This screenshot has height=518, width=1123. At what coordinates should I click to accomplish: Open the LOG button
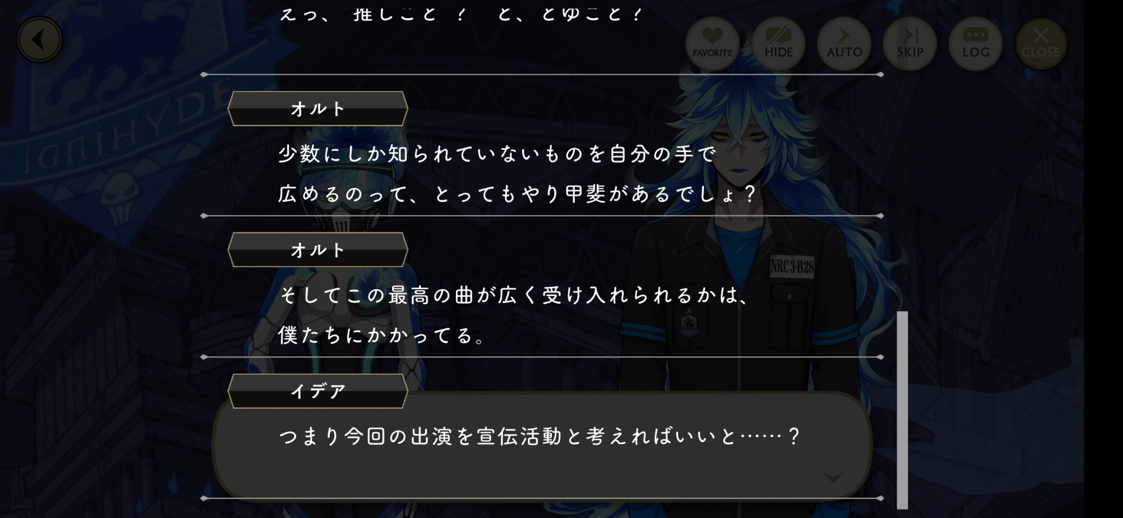[975, 43]
